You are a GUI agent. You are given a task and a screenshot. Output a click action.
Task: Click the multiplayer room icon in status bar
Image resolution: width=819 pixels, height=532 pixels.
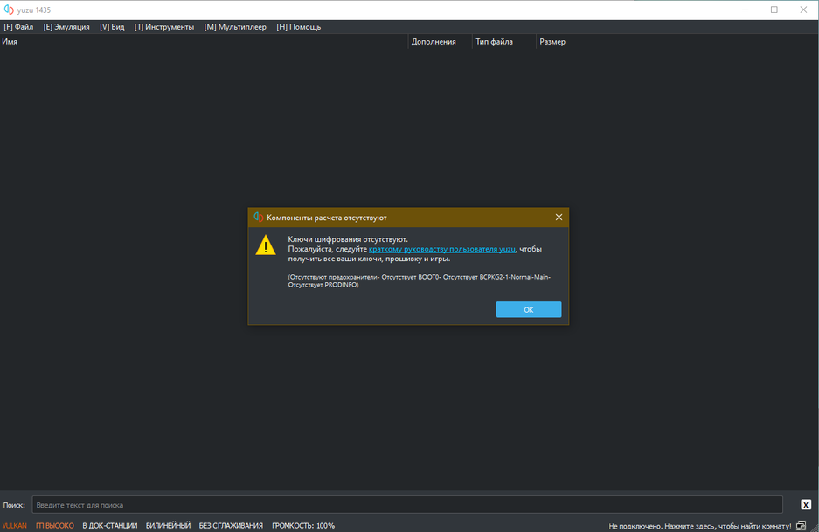(x=802, y=526)
